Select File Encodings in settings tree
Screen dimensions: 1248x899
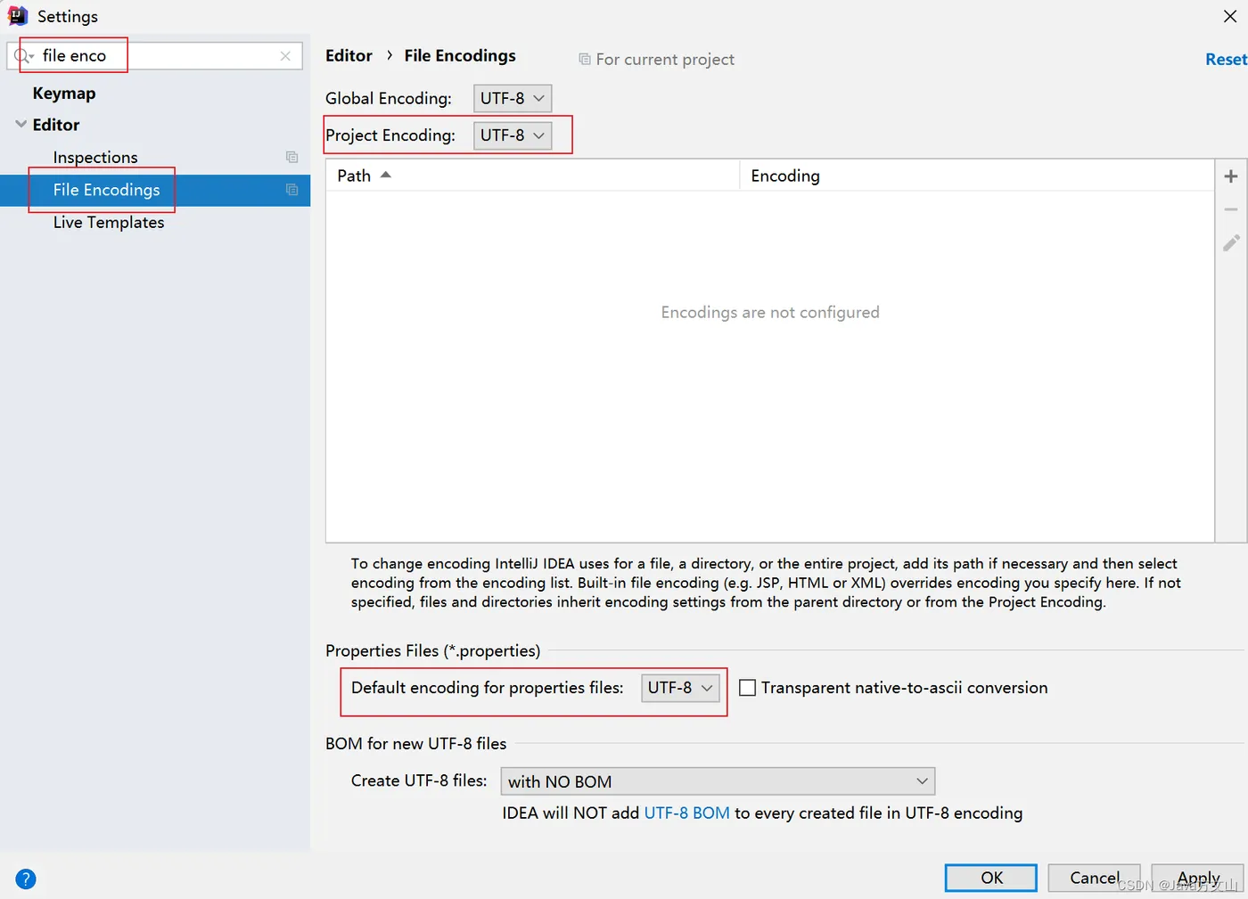pos(155,190)
